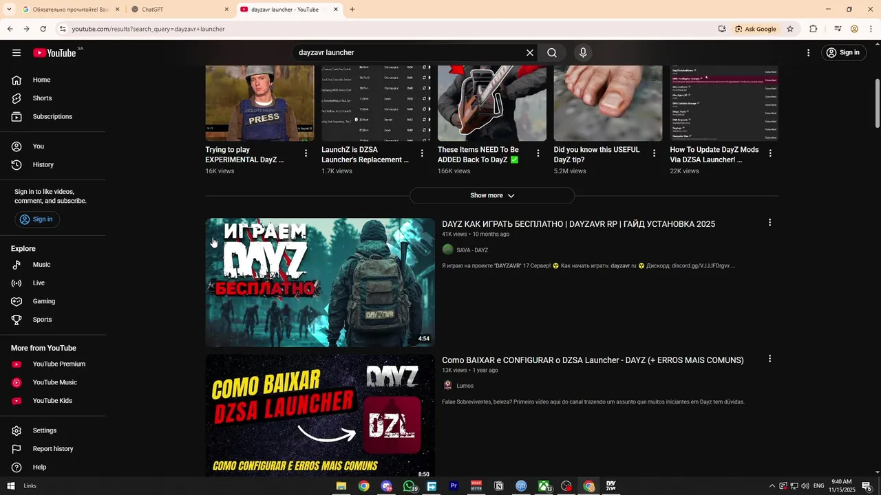The width and height of the screenshot is (881, 495).
Task: Click the sidebar Sign in button
Action: 37,219
